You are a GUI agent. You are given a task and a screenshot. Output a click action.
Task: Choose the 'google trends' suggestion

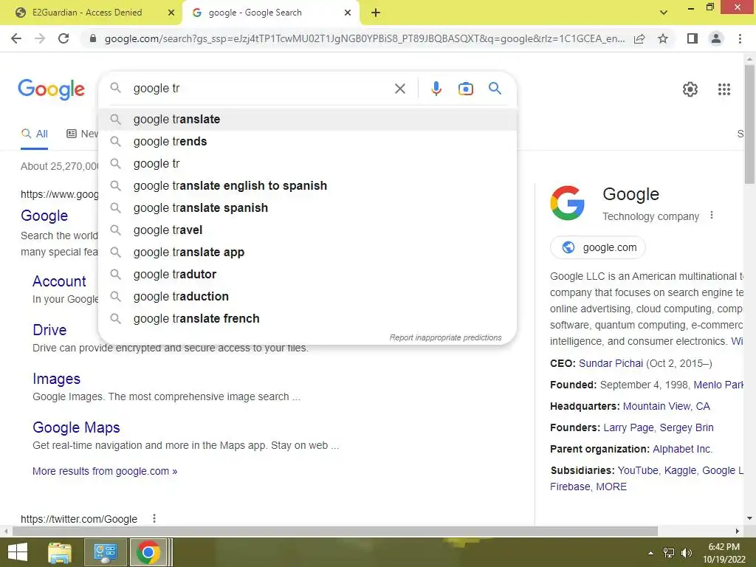click(x=307, y=141)
